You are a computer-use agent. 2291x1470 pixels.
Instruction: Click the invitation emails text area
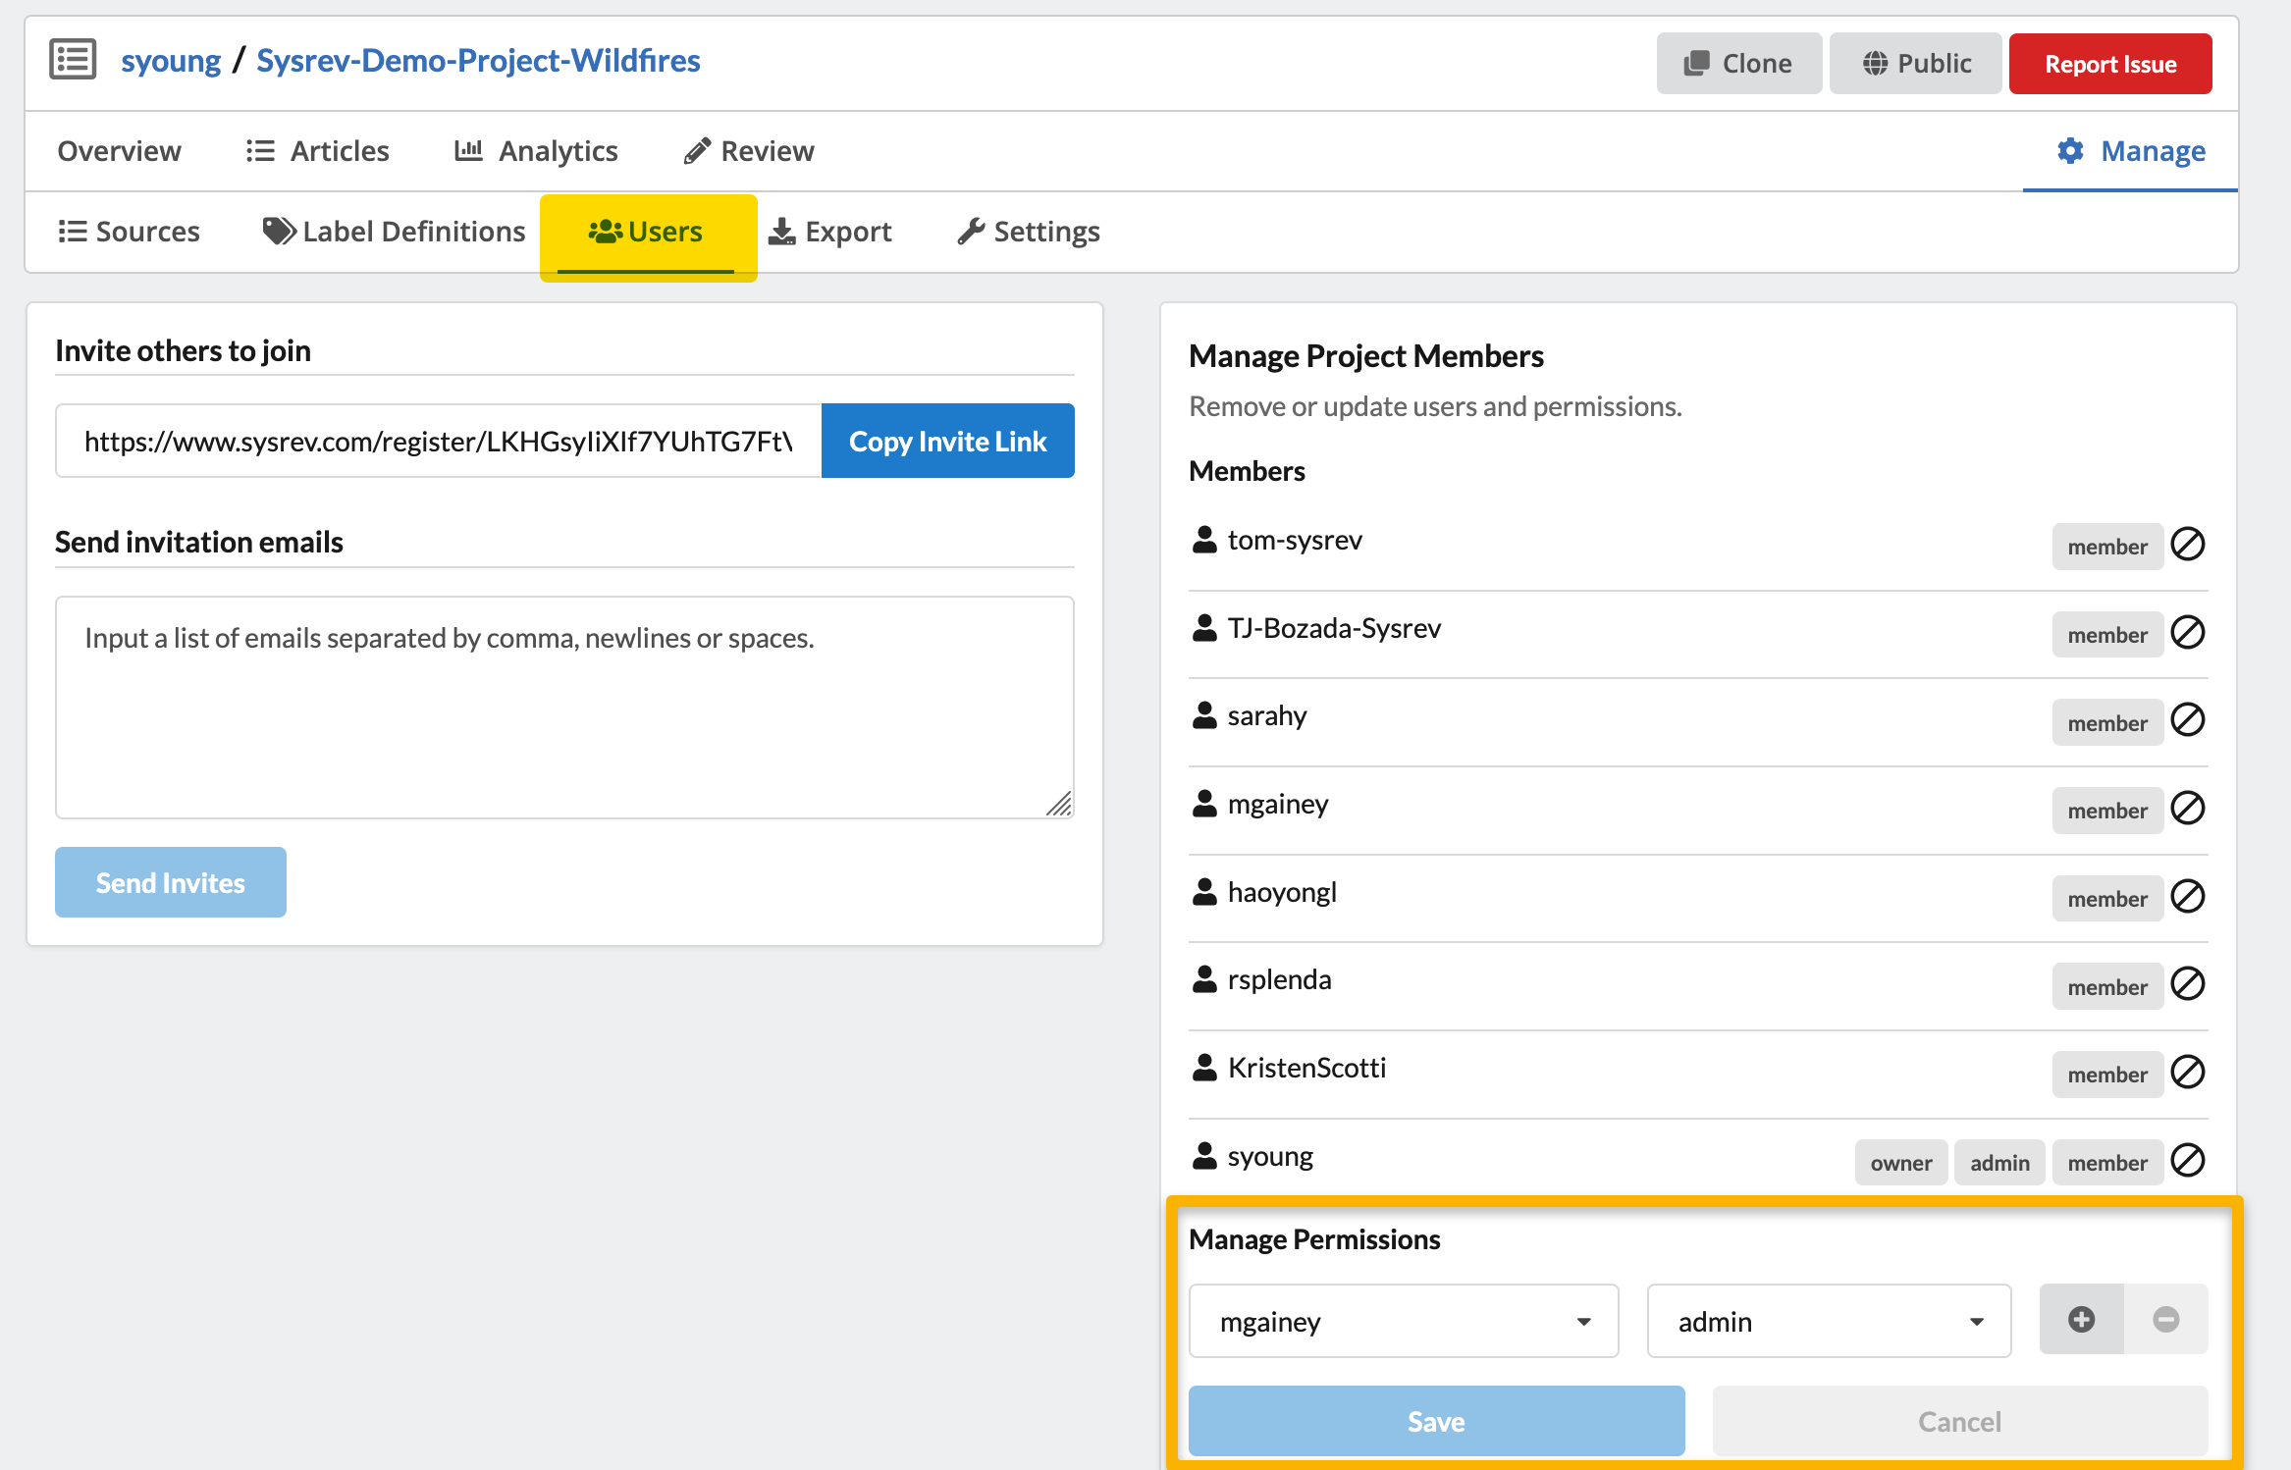click(564, 707)
